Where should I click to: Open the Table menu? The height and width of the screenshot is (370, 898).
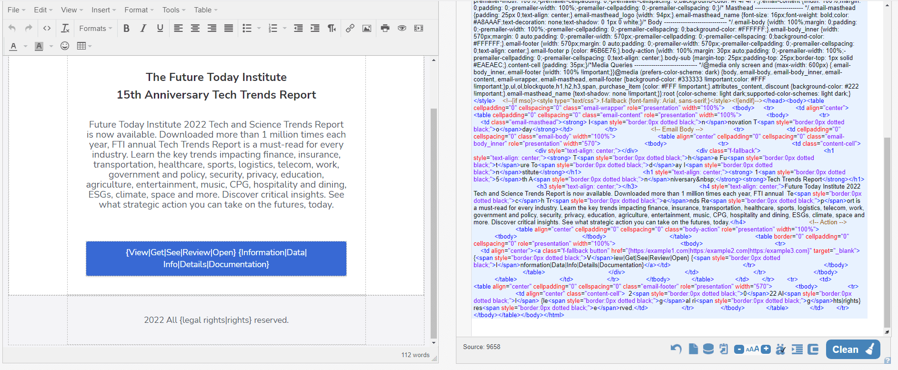coord(205,10)
